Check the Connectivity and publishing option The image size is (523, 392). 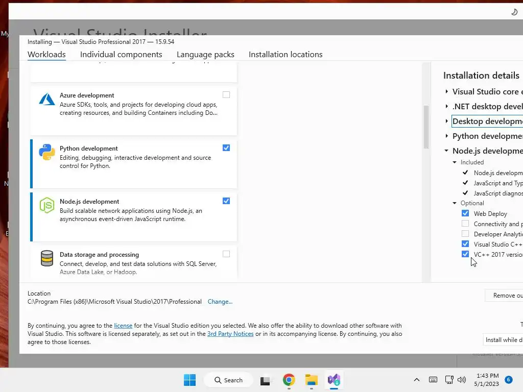click(x=465, y=224)
